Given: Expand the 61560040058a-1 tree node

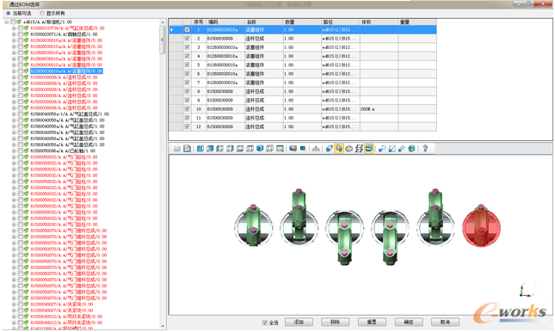Looking at the screenshot, I should pos(14,114).
